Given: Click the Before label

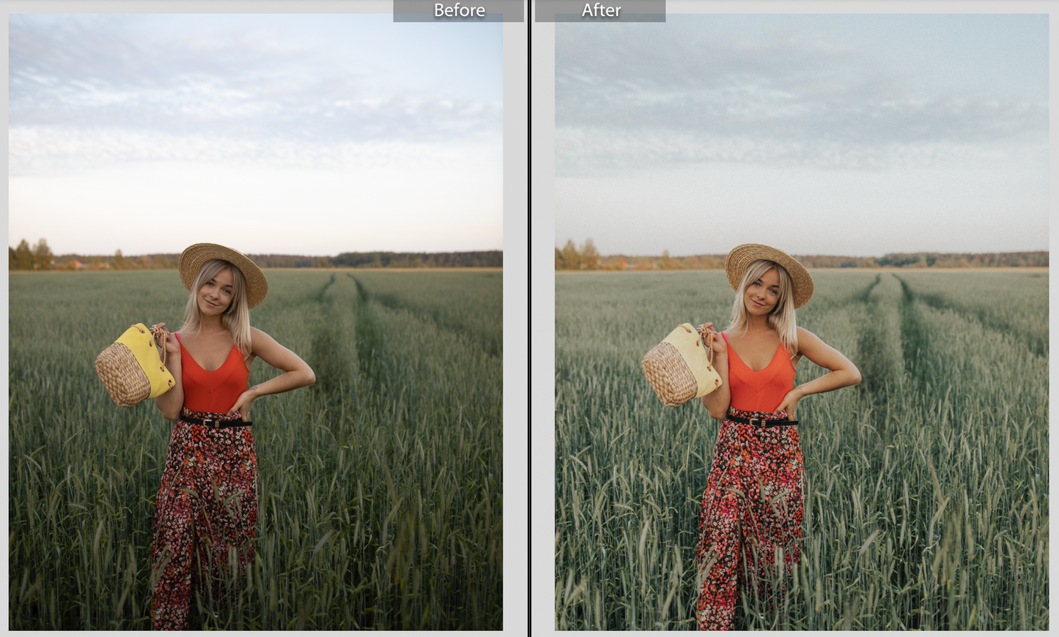Looking at the screenshot, I should [x=459, y=11].
